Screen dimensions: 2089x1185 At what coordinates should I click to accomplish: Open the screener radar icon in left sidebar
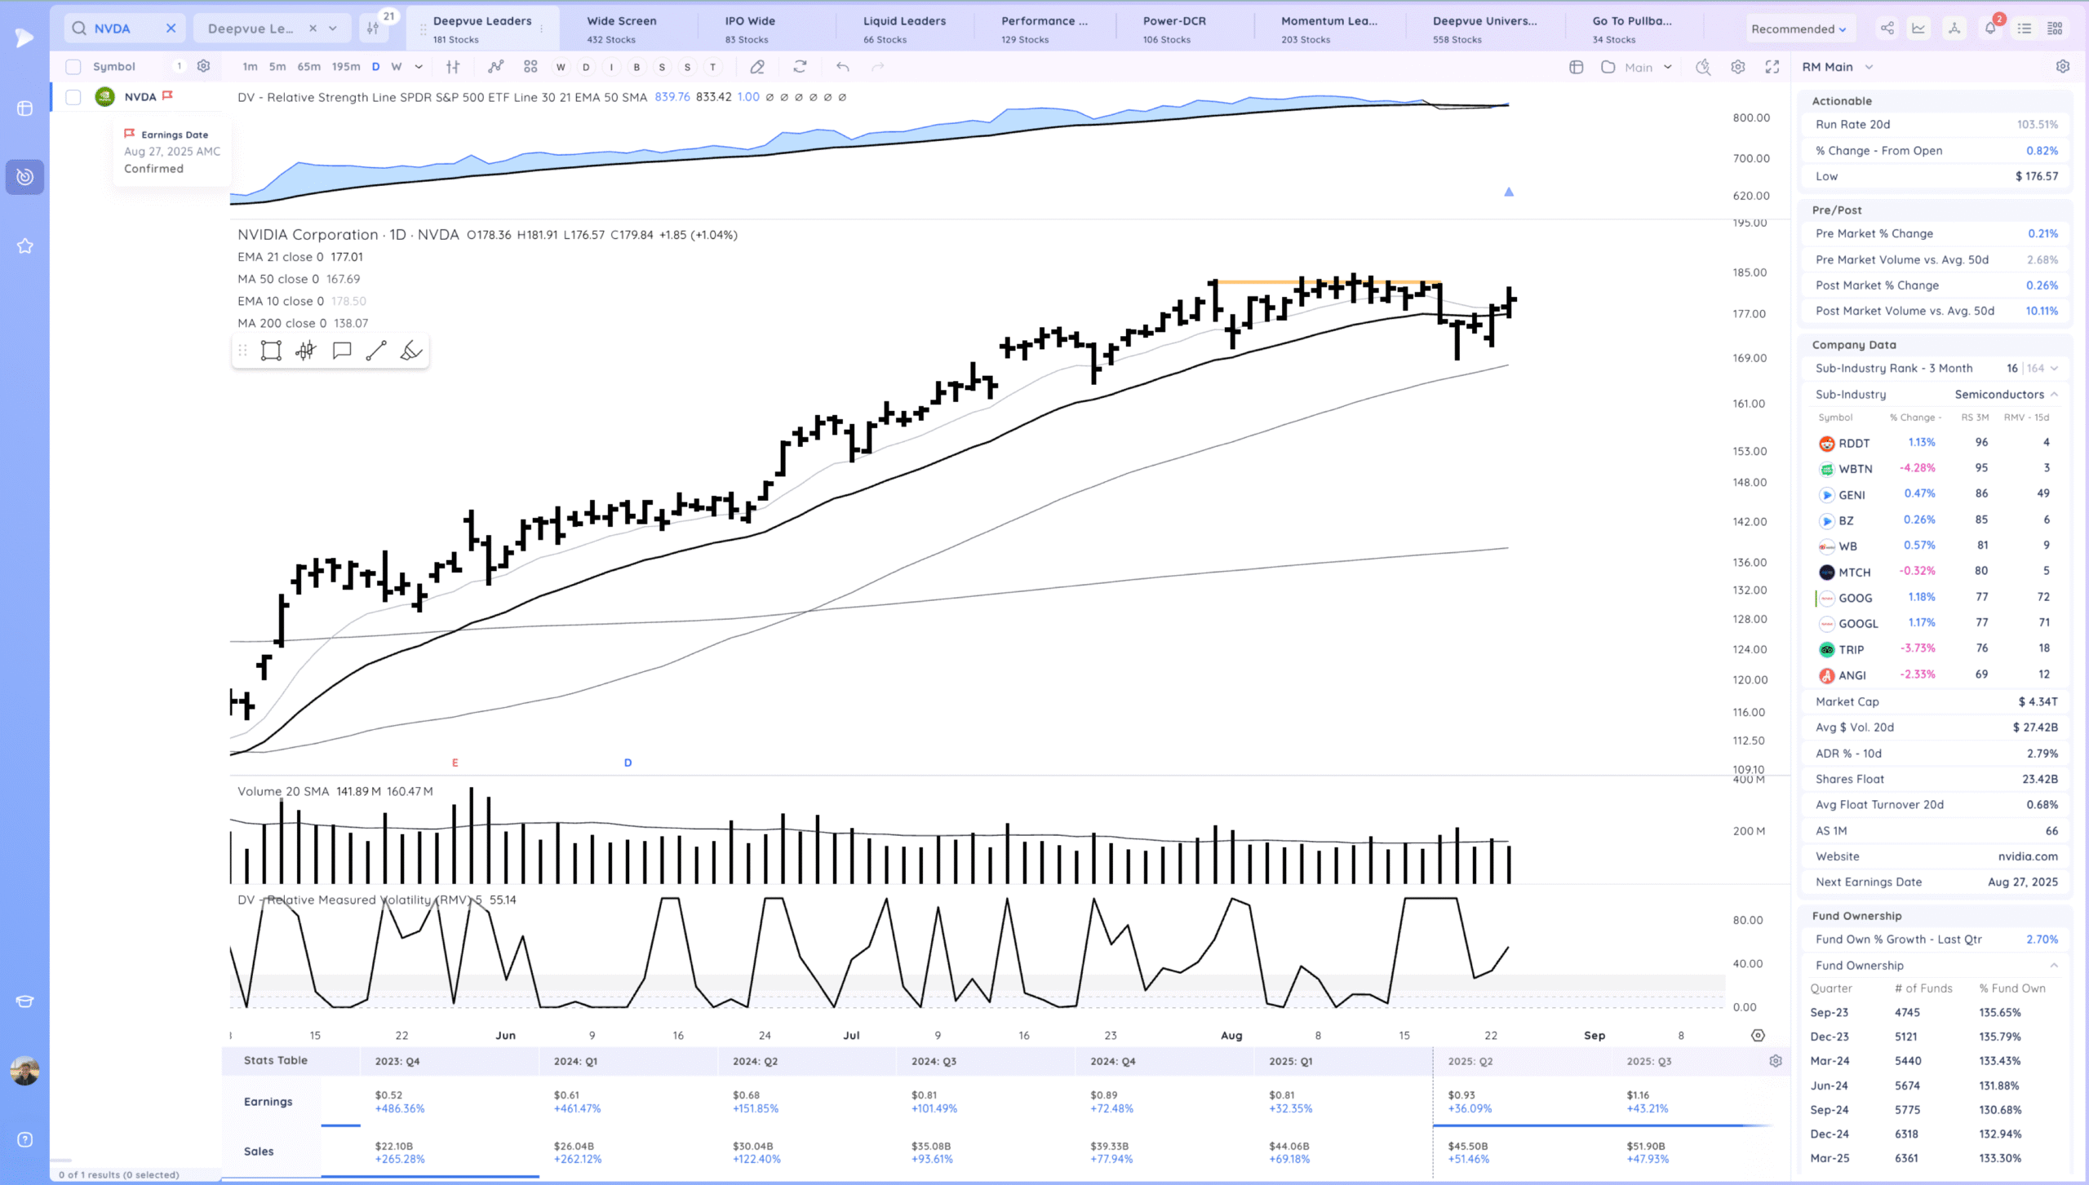pos(24,177)
